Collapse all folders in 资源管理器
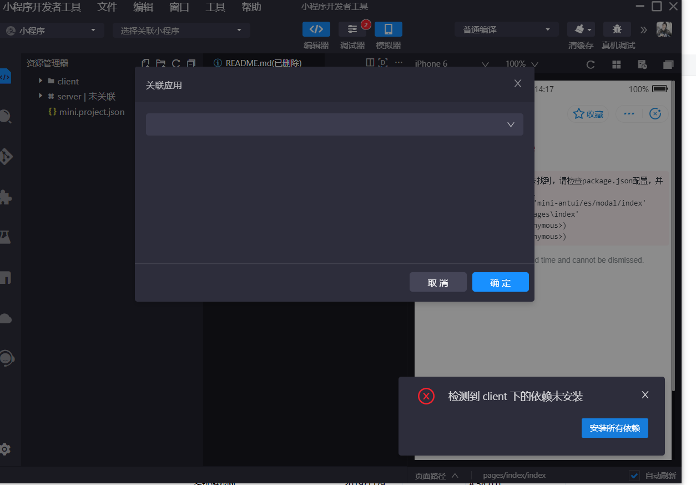696x485 pixels. click(x=191, y=63)
